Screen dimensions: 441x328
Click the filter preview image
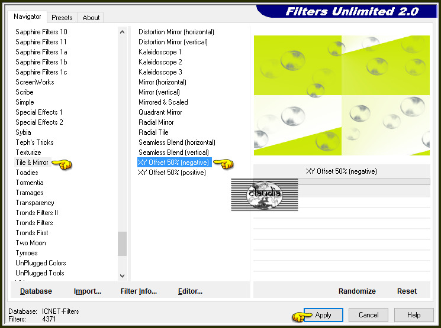(342, 95)
